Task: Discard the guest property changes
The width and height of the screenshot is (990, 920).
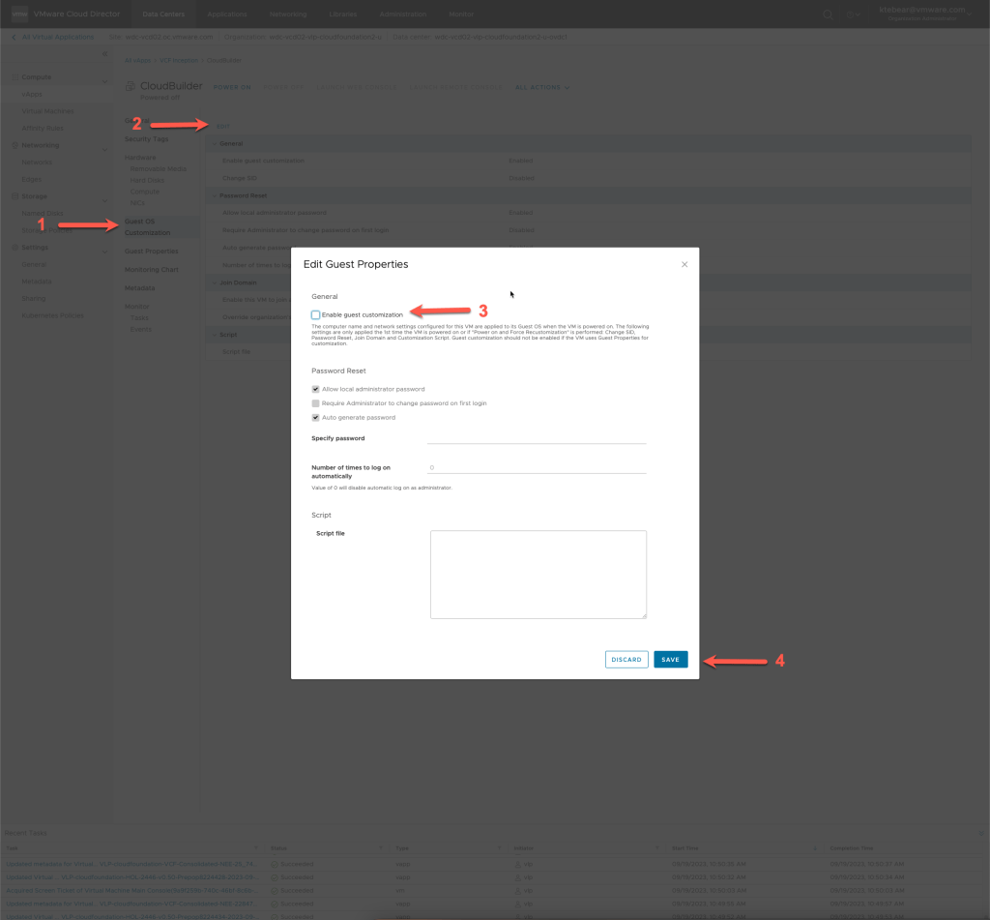Action: [x=626, y=659]
